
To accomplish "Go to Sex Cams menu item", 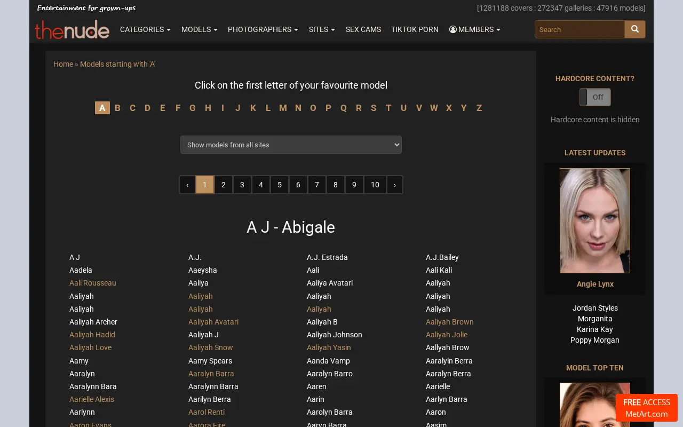I will [x=363, y=29].
